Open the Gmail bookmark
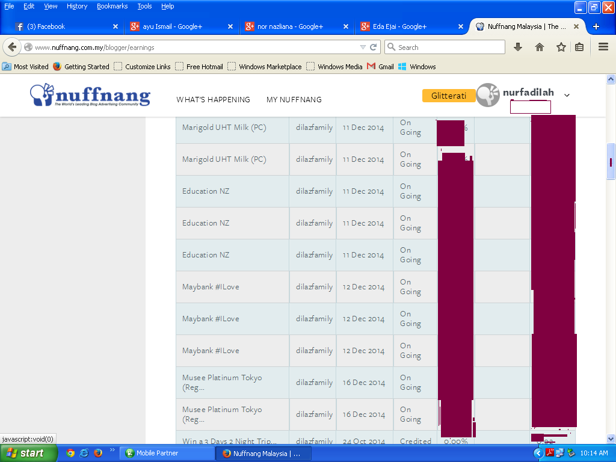The width and height of the screenshot is (616, 462). (x=380, y=66)
